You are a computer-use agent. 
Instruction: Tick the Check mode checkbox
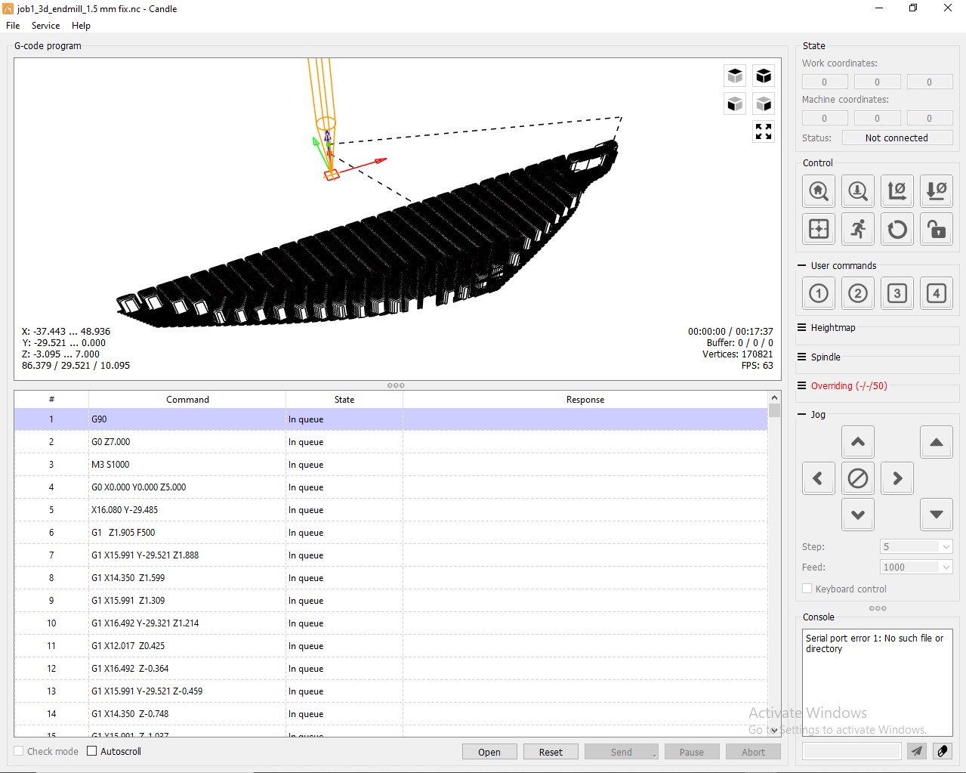click(x=19, y=751)
